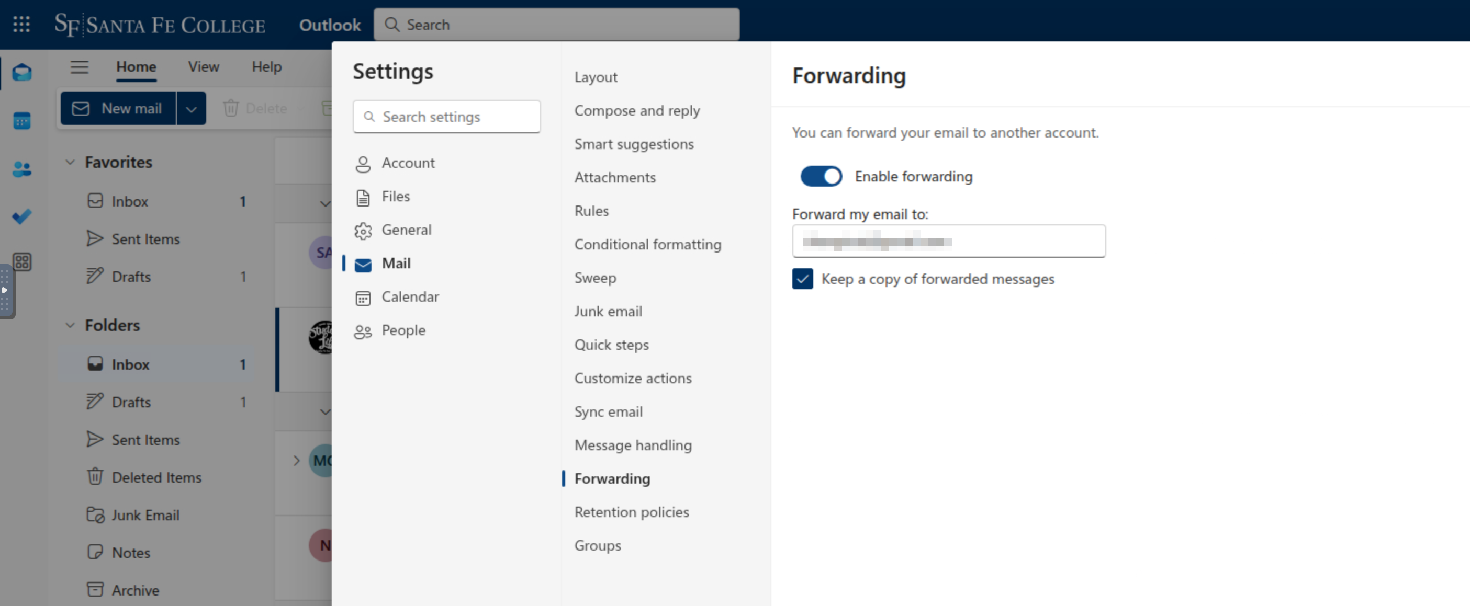Open the People icon in left rail
The image size is (1470, 606).
(x=21, y=169)
